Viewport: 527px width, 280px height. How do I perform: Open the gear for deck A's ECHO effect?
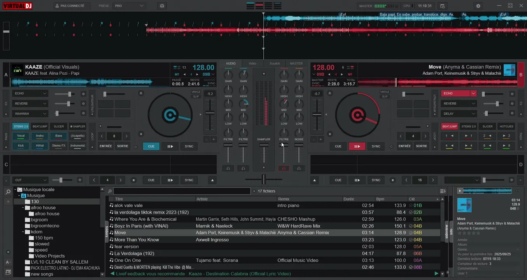pyautogui.click(x=83, y=94)
